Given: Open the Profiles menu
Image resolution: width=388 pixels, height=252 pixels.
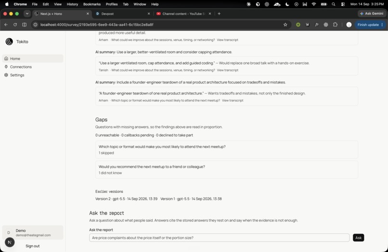Looking at the screenshot, I should [112, 4].
